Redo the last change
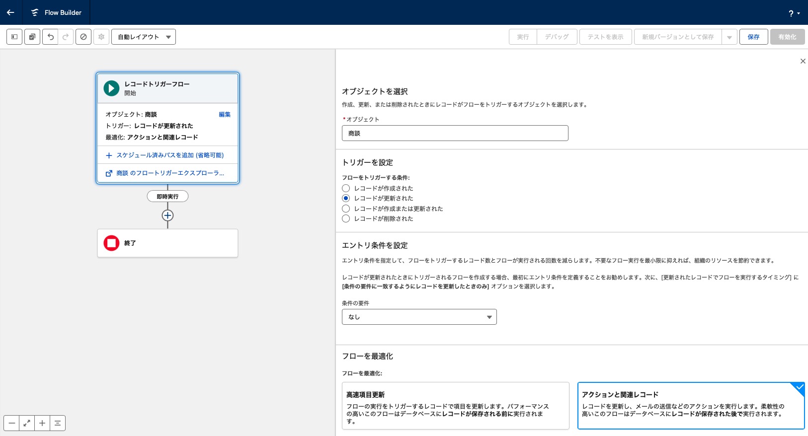 point(66,37)
